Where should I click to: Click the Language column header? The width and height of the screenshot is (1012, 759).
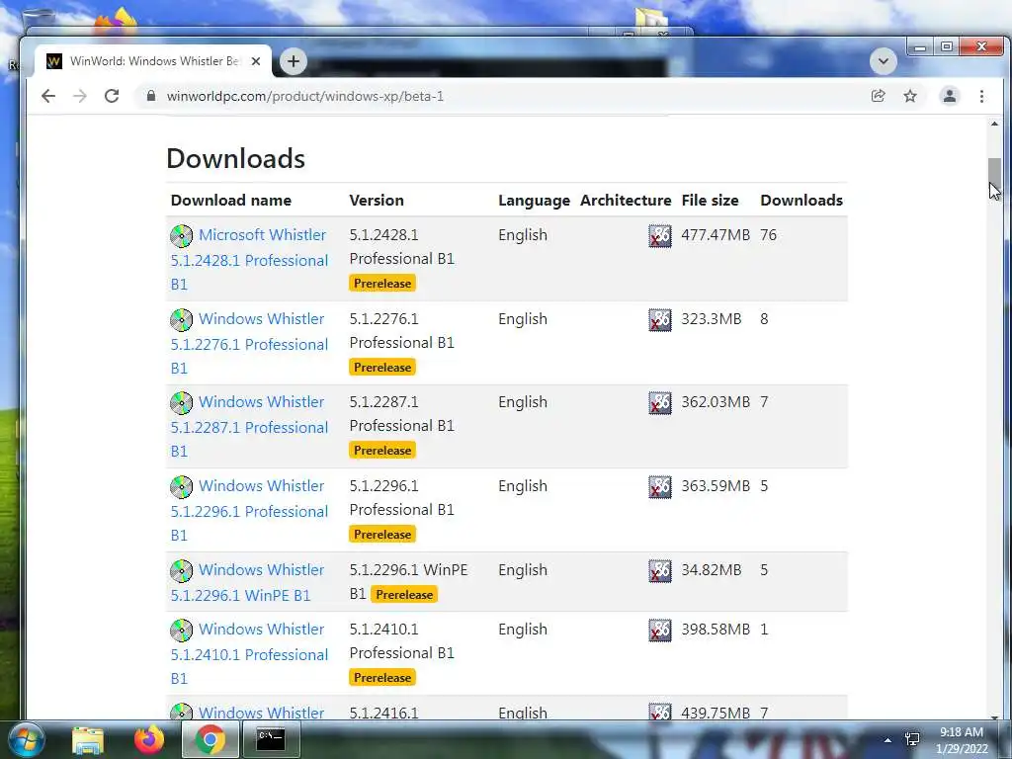click(534, 201)
